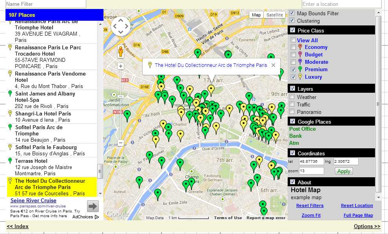Collapse the Price Class section
The width and height of the screenshot is (388, 234).
[292, 30]
